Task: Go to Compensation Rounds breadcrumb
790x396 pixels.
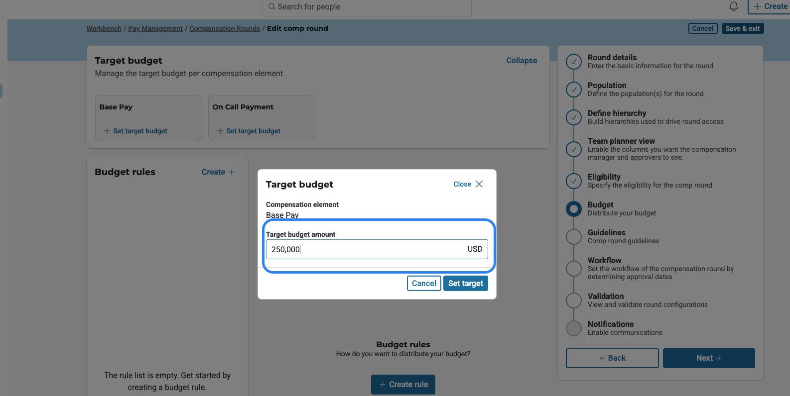Action: 225,28
